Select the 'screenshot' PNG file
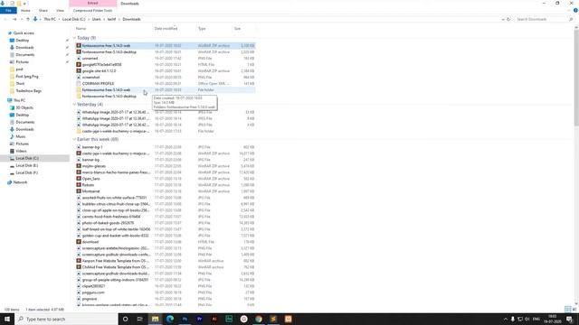579x325 pixels. [x=90, y=78]
